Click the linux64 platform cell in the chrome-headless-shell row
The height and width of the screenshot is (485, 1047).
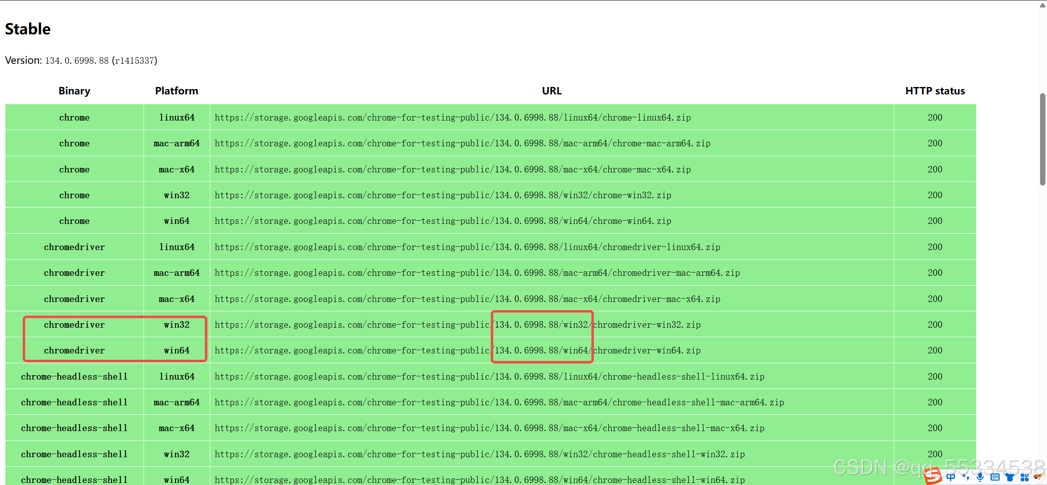(x=177, y=377)
